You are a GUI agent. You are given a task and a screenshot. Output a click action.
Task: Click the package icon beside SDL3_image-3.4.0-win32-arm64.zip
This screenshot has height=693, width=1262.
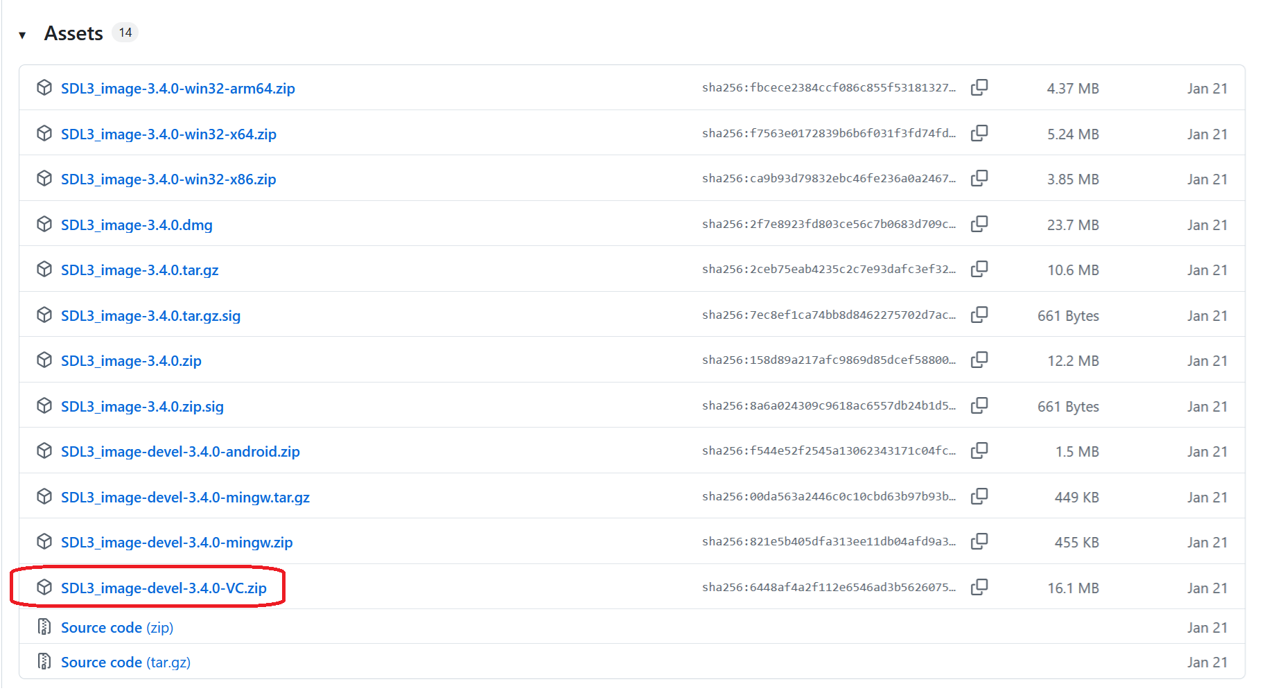coord(44,87)
